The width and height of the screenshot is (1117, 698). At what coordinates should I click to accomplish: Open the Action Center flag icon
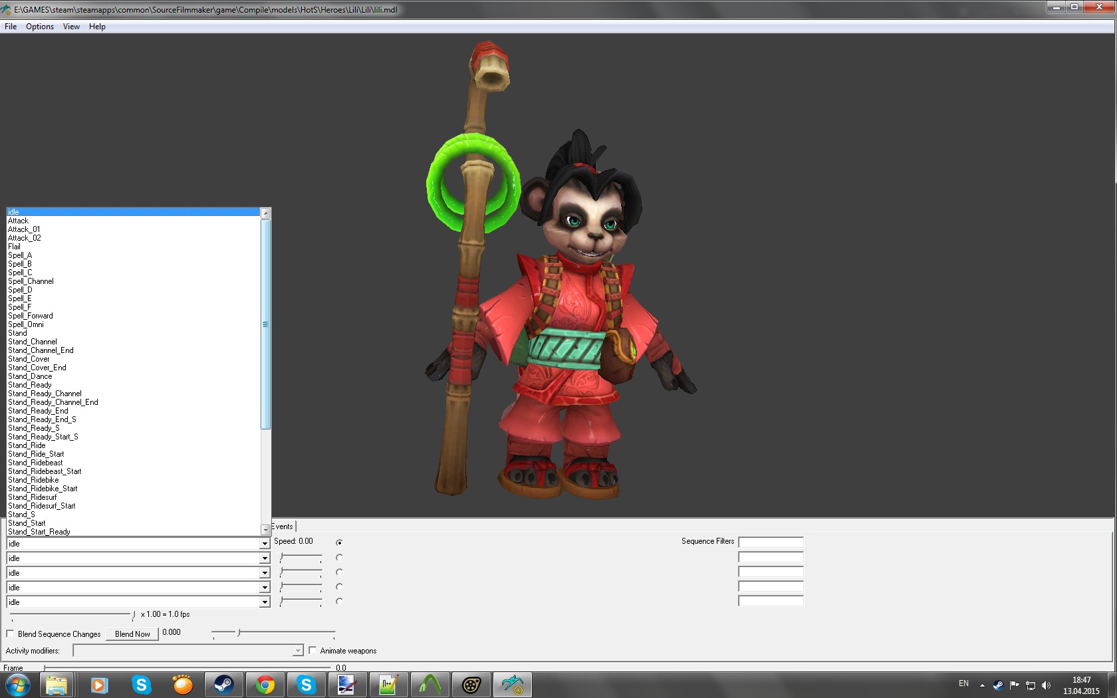coord(1014,685)
